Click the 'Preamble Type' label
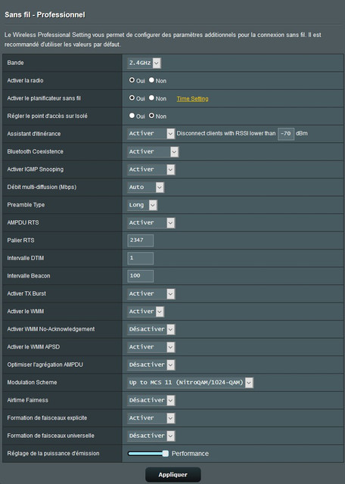This screenshot has width=345, height=484. coord(26,205)
